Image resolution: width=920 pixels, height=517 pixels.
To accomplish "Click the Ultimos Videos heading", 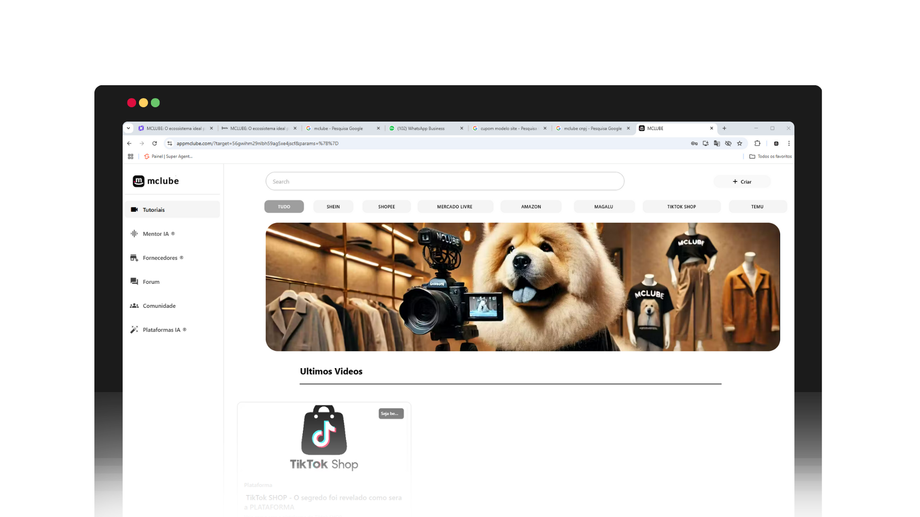I will click(x=331, y=371).
